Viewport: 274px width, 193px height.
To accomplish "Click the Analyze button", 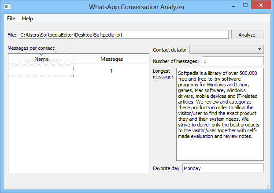I will coord(247,35).
